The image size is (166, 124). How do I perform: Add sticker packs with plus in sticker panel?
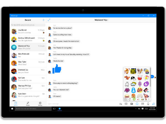149,99
